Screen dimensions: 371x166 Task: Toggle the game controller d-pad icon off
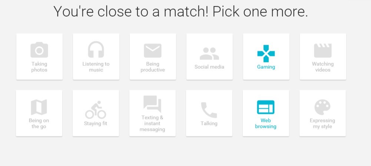[x=266, y=53]
